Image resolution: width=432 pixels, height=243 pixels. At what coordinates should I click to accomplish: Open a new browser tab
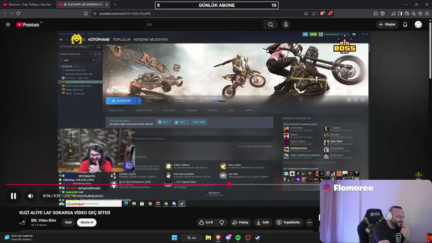115,4
